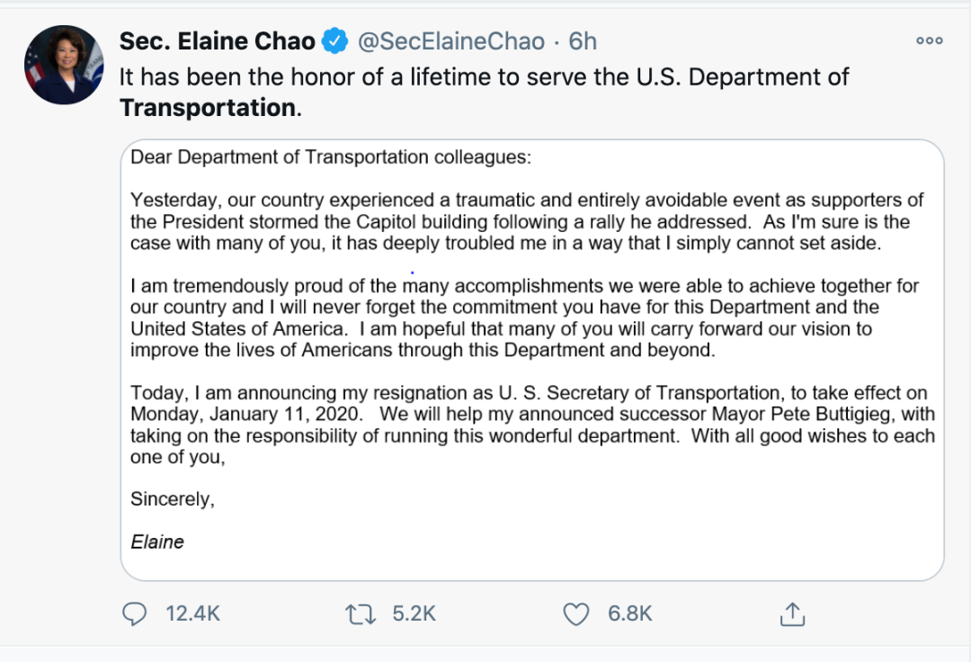The image size is (971, 662).
Task: Click the reply speech bubble icon
Action: click(134, 613)
